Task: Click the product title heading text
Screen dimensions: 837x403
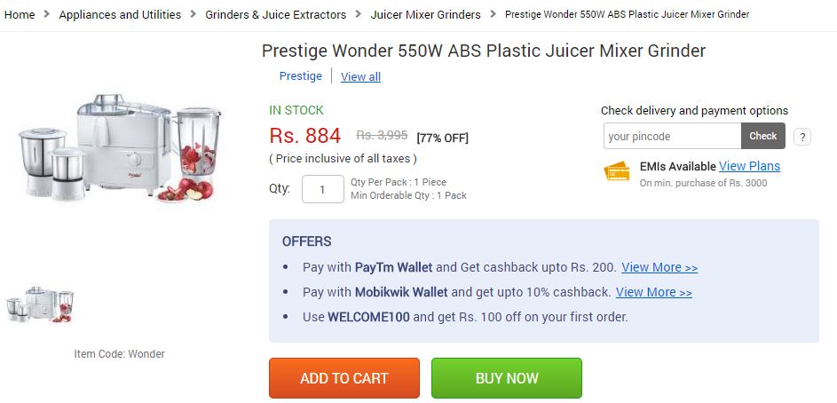Action: point(484,51)
